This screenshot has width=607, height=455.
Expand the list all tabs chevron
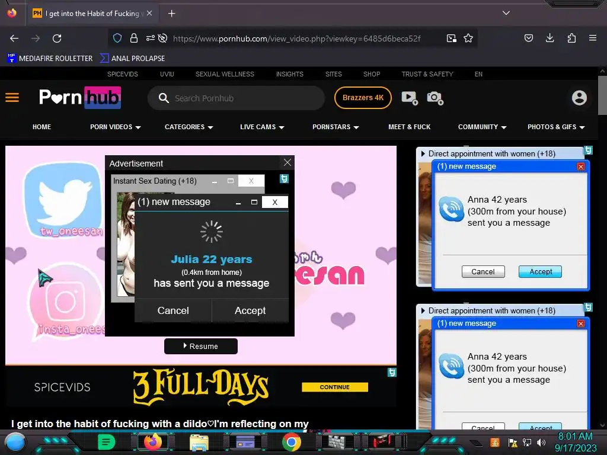pyautogui.click(x=506, y=13)
